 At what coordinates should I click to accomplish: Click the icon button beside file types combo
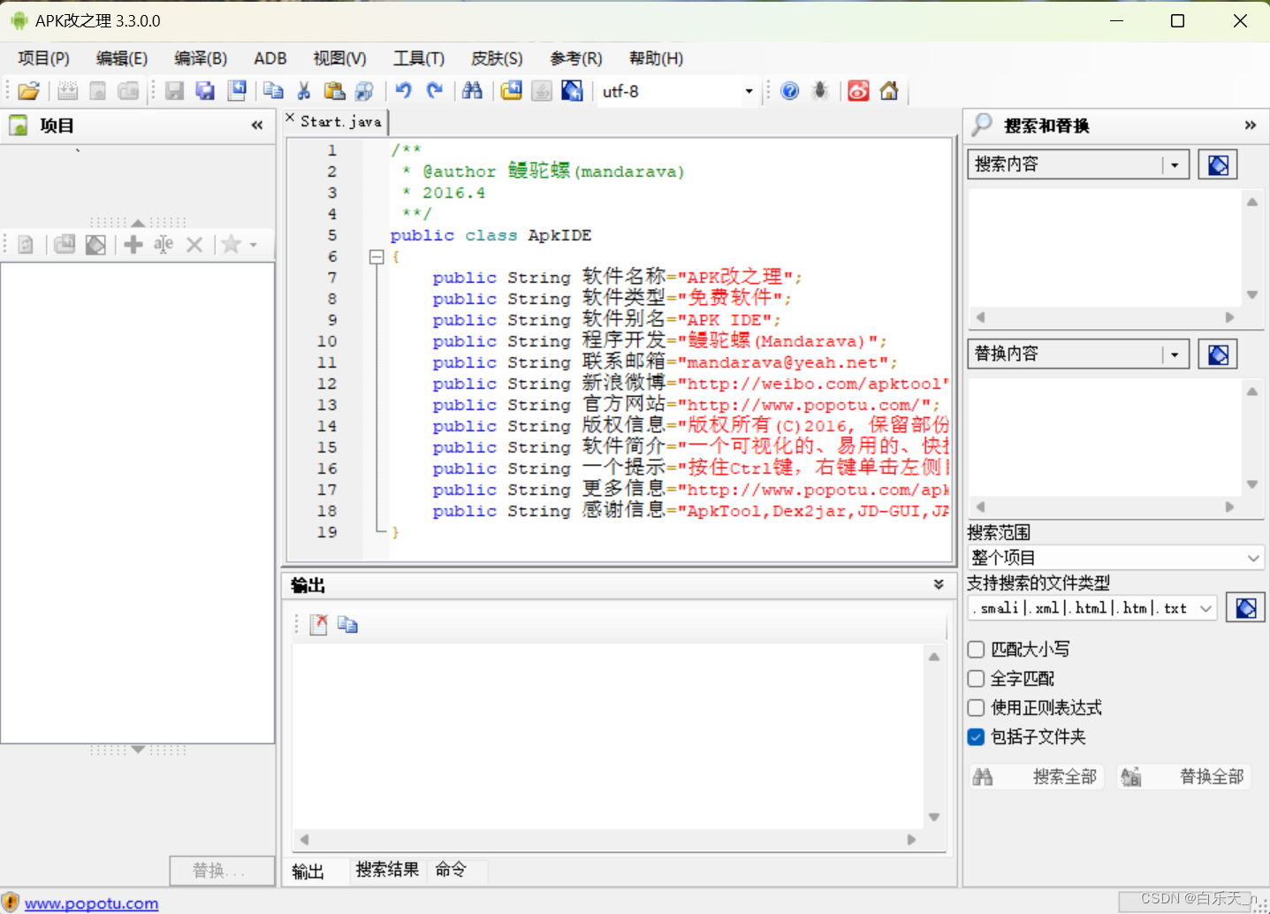[1246, 608]
